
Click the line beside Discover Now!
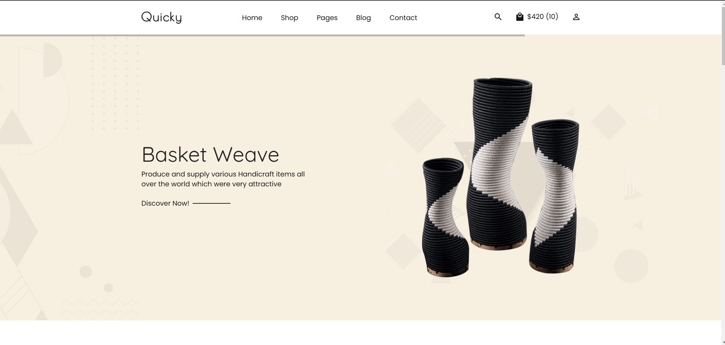coord(212,203)
